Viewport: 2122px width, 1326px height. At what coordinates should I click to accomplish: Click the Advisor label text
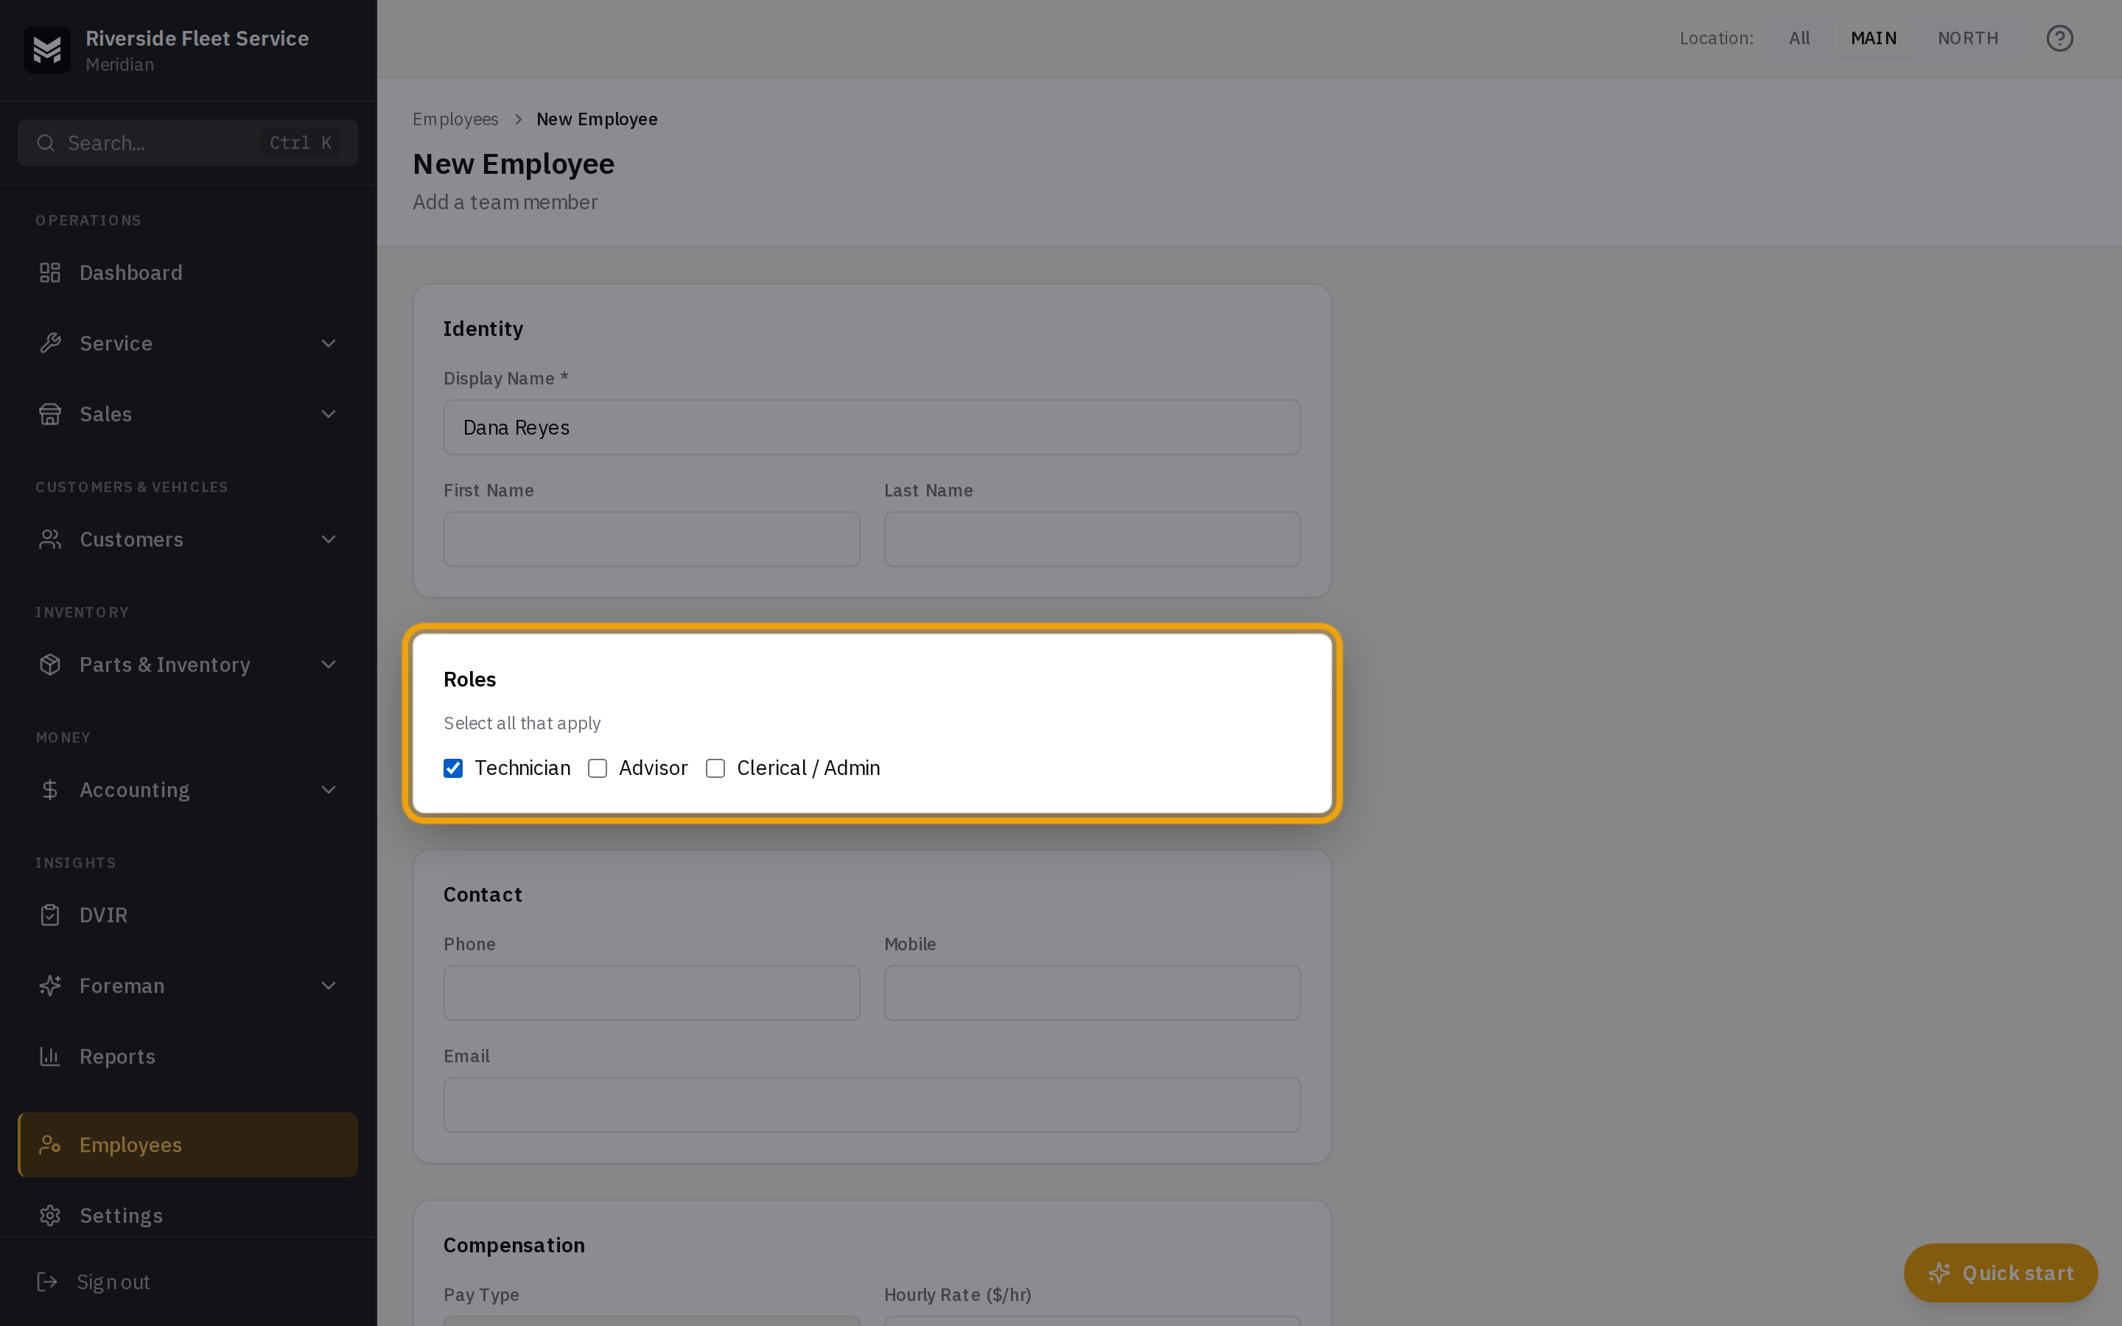[654, 768]
